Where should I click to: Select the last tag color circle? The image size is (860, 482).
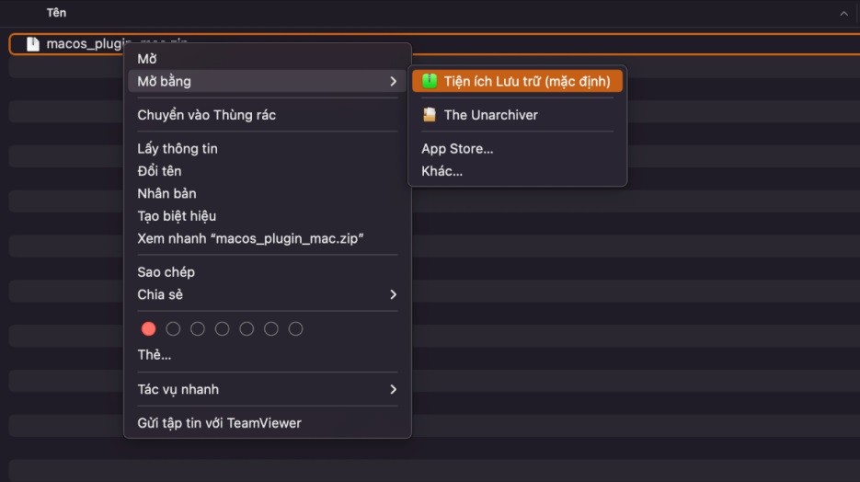pyautogui.click(x=295, y=328)
